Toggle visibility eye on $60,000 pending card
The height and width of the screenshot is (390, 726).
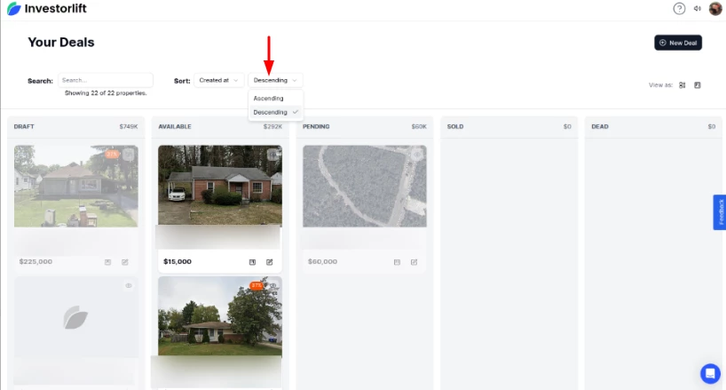(x=417, y=155)
